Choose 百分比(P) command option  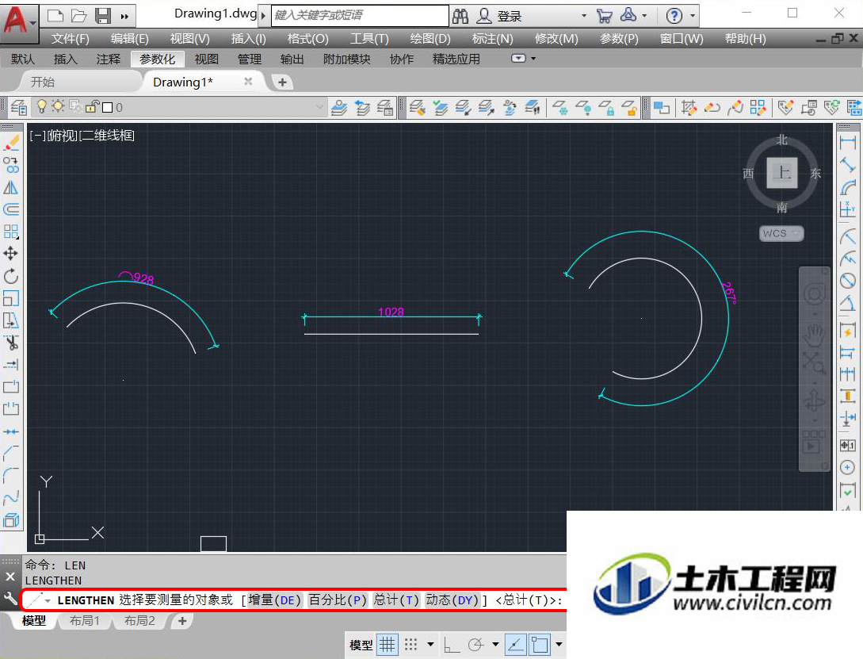(x=338, y=600)
